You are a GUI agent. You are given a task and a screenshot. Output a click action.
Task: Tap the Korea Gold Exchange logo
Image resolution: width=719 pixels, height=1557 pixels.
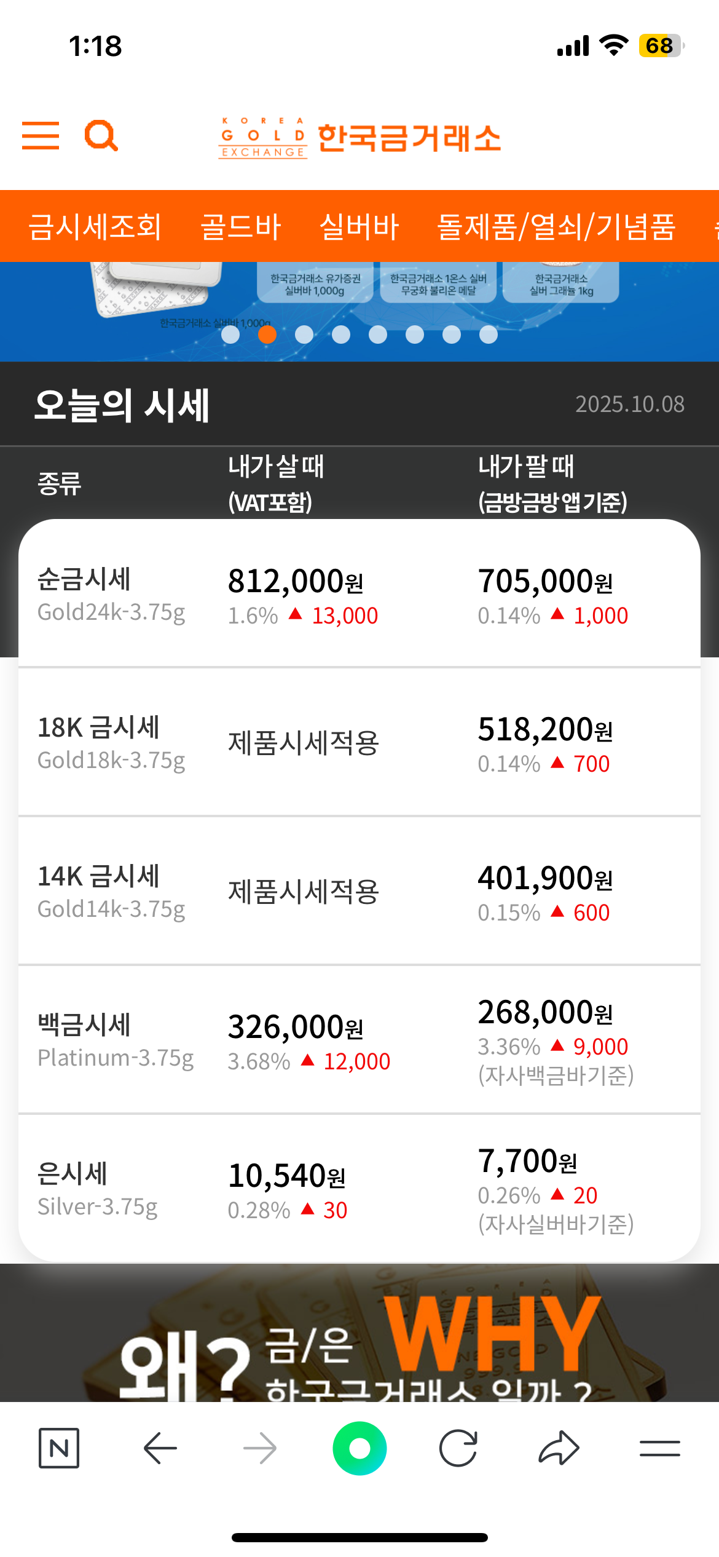(359, 138)
